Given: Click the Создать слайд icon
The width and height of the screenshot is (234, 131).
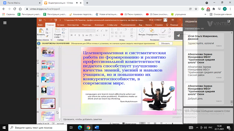Looking at the screenshot, I should point(57,31).
